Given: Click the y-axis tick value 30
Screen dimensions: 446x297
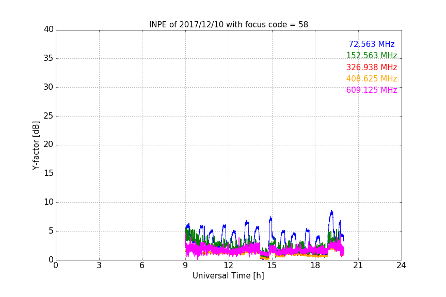Looking at the screenshot, I should (49, 87).
